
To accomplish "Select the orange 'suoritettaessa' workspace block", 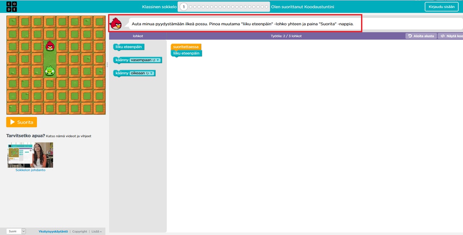I will coord(186,47).
